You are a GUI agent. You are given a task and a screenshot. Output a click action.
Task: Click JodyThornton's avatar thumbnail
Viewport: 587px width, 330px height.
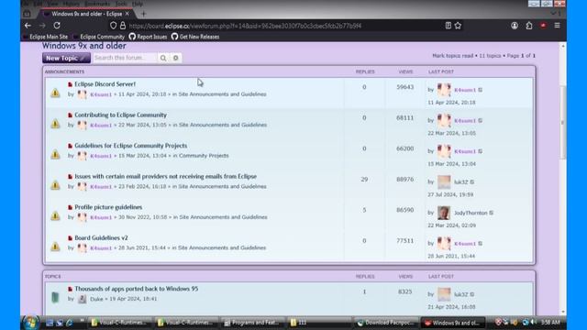pos(444,213)
